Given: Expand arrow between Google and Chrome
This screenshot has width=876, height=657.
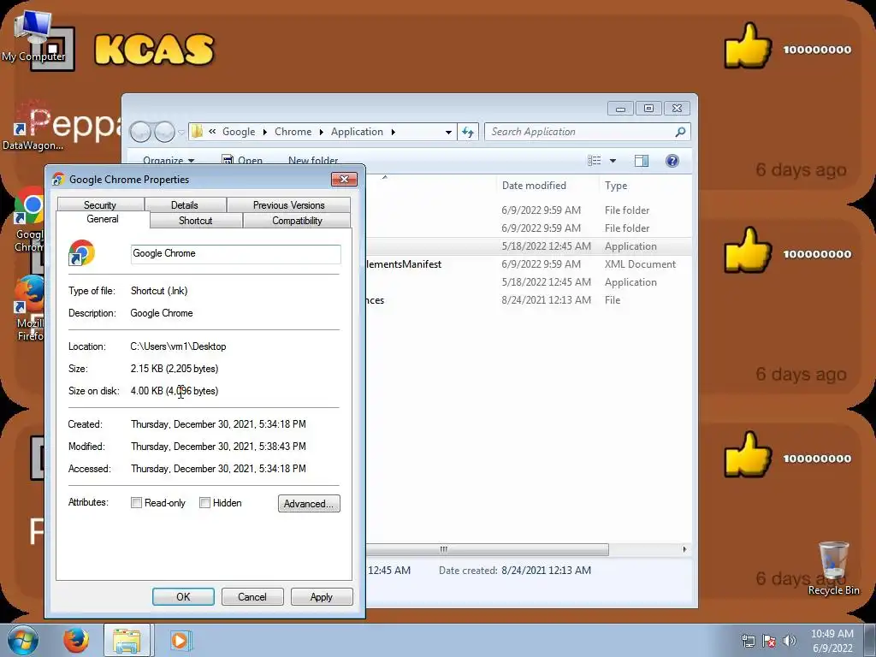Looking at the screenshot, I should tap(265, 133).
